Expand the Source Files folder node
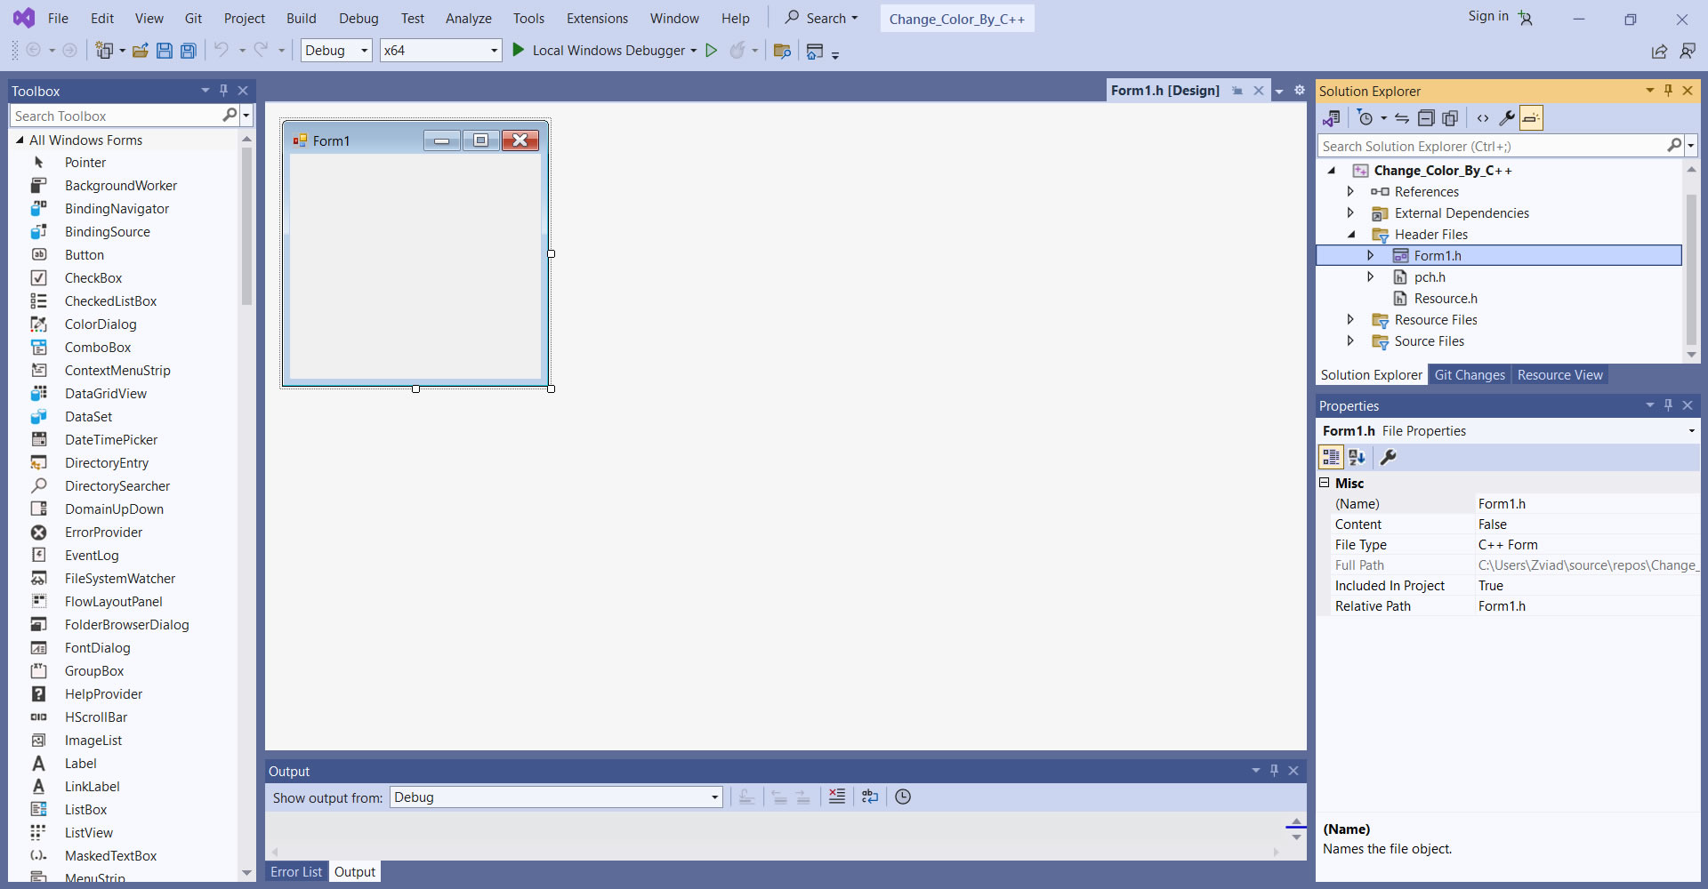Image resolution: width=1708 pixels, height=889 pixels. click(1350, 341)
